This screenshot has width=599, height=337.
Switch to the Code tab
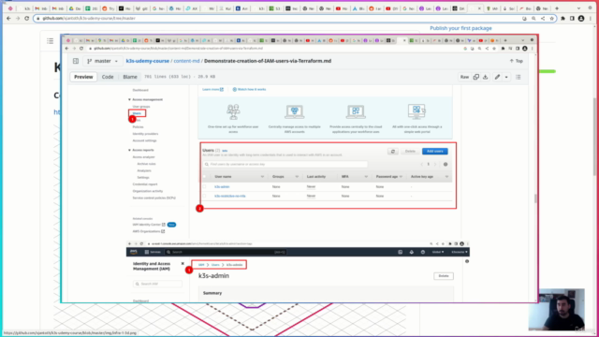pos(108,77)
